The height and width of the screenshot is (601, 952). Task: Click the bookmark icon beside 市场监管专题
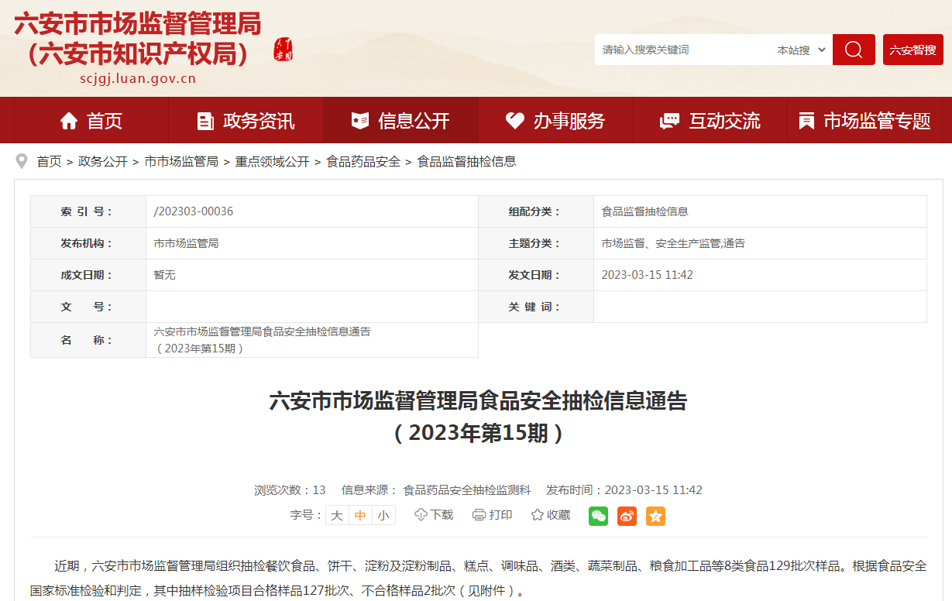pyautogui.click(x=806, y=121)
